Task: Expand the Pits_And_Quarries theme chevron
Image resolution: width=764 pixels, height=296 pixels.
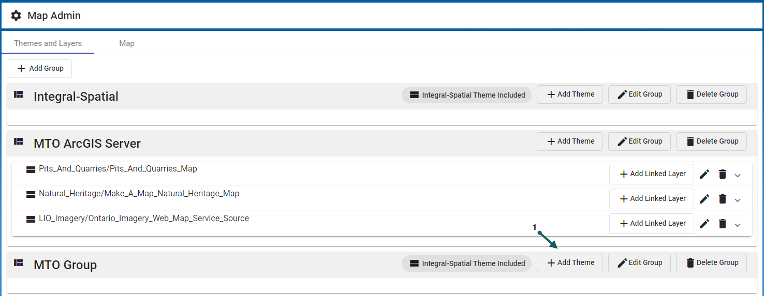Action: click(x=738, y=175)
